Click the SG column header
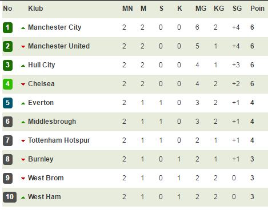This screenshot has height=210, width=268. point(237,9)
